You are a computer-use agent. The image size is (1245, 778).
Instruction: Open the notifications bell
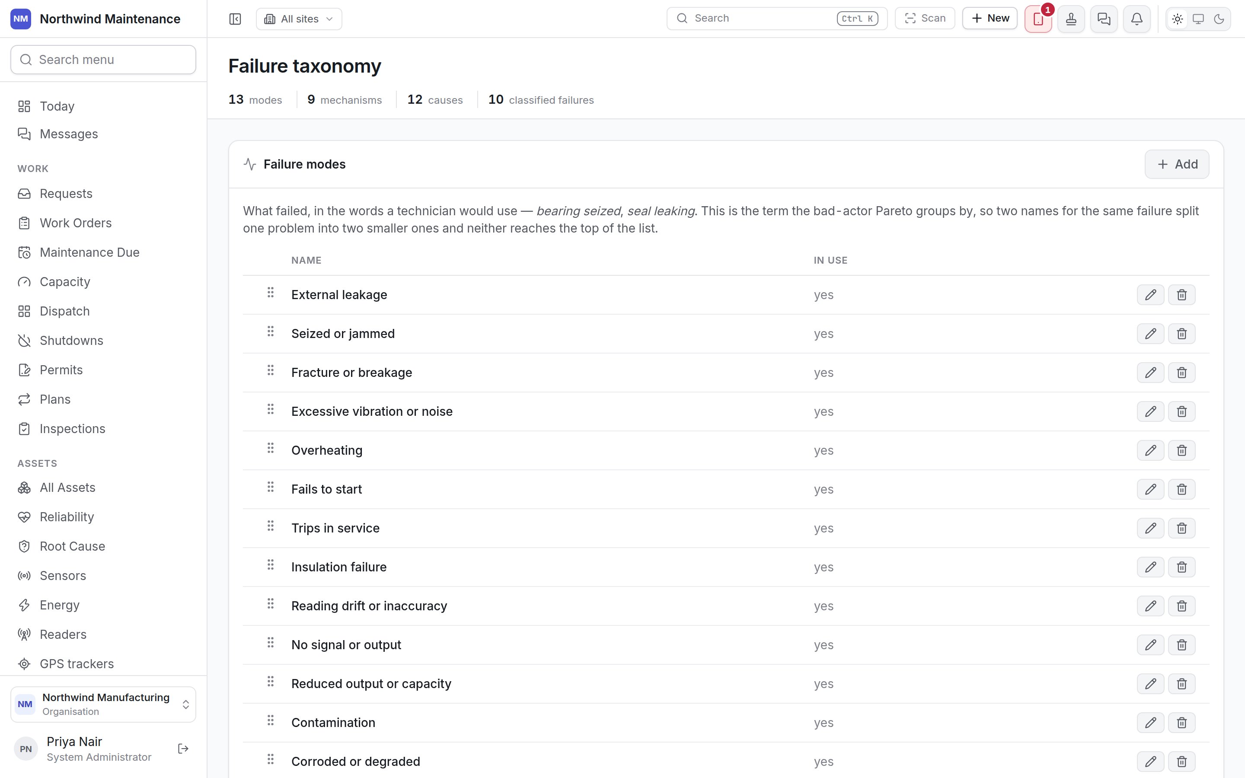[x=1137, y=19]
